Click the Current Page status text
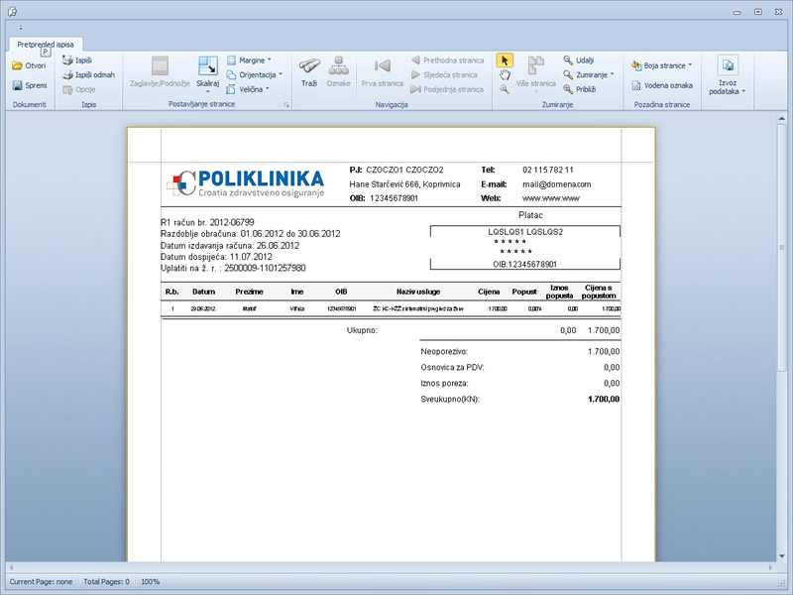Screen dimensions: 793x595 (x=41, y=582)
